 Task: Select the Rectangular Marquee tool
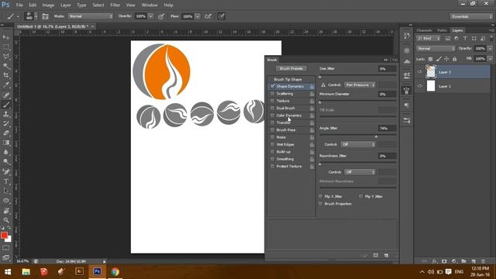6,46
